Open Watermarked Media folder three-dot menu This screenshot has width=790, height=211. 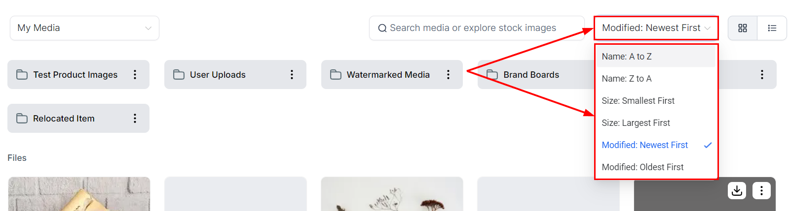coord(448,75)
